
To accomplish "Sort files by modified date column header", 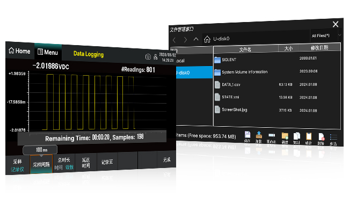I will pyautogui.click(x=319, y=48).
